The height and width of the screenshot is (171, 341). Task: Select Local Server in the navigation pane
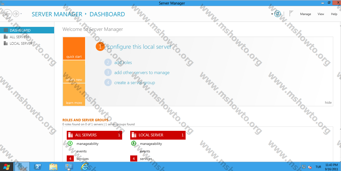pos(27,43)
